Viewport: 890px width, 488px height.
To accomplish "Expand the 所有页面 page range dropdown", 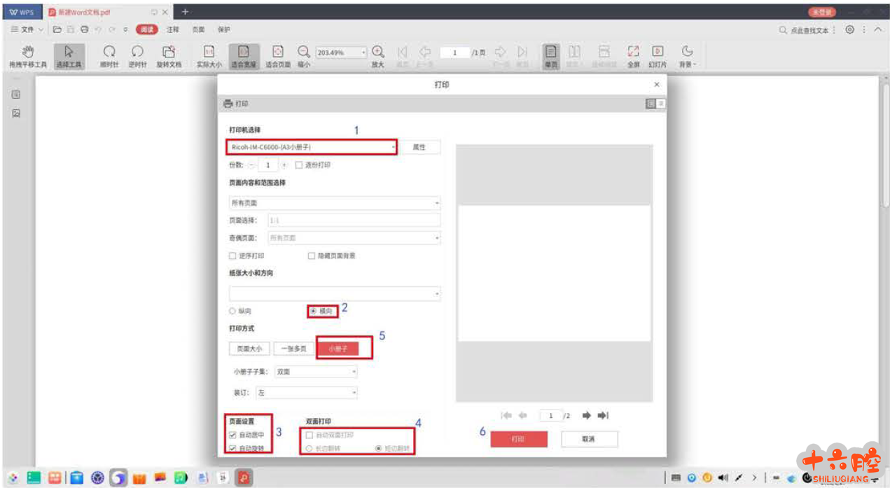I will click(x=335, y=203).
